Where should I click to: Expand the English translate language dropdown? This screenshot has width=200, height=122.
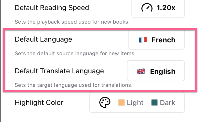point(156,71)
